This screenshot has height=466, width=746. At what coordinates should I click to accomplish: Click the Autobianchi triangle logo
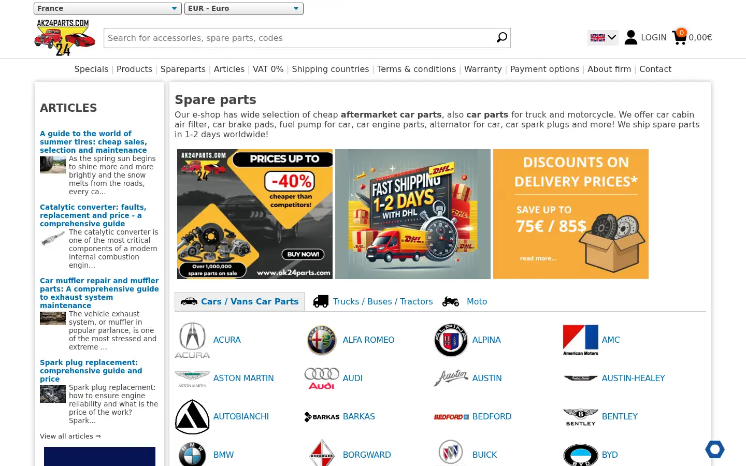192,417
